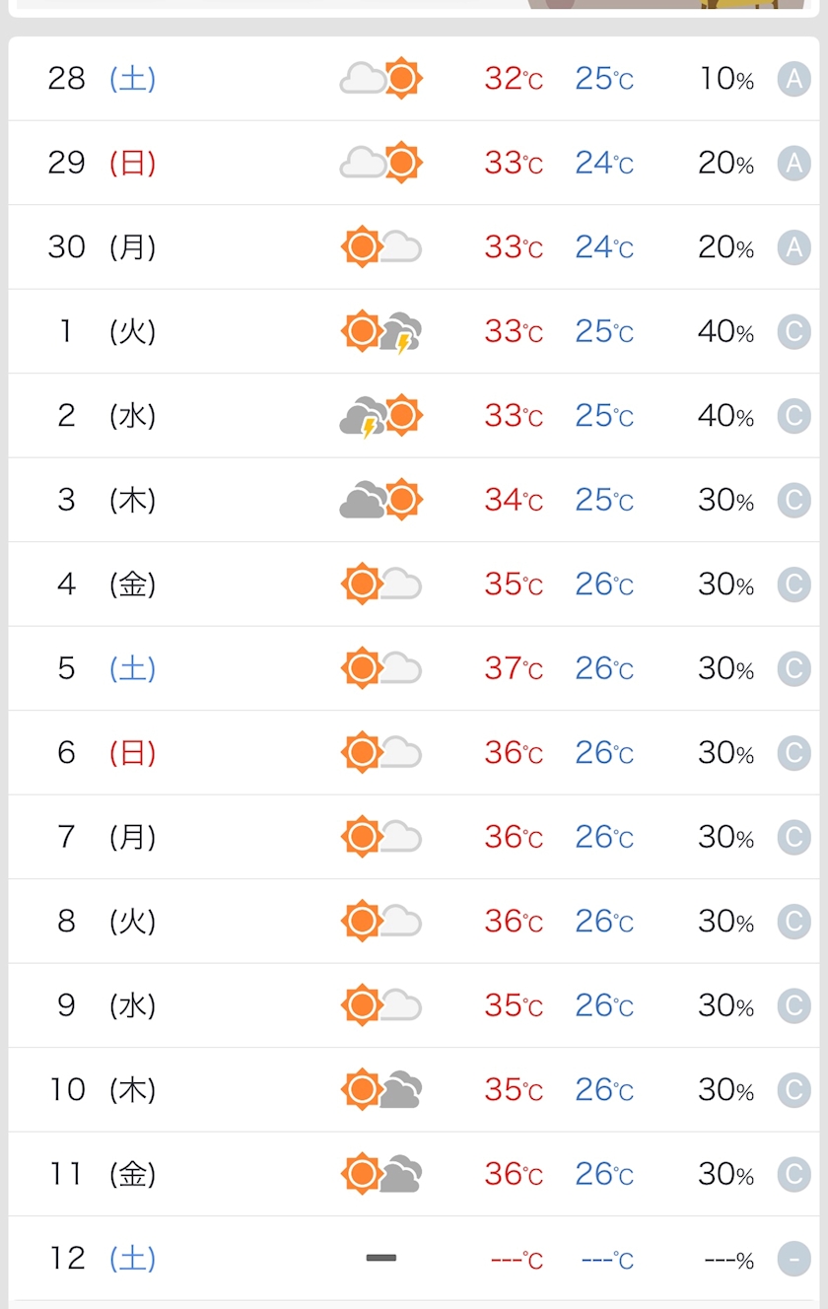The height and width of the screenshot is (1309, 828).
Task: Click the reliability C badge for the 1st
Action: (793, 331)
